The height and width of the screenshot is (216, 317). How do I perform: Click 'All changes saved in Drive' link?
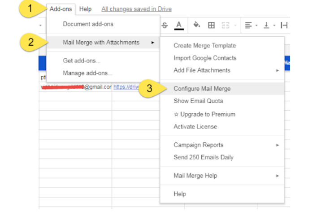pyautogui.click(x=136, y=9)
